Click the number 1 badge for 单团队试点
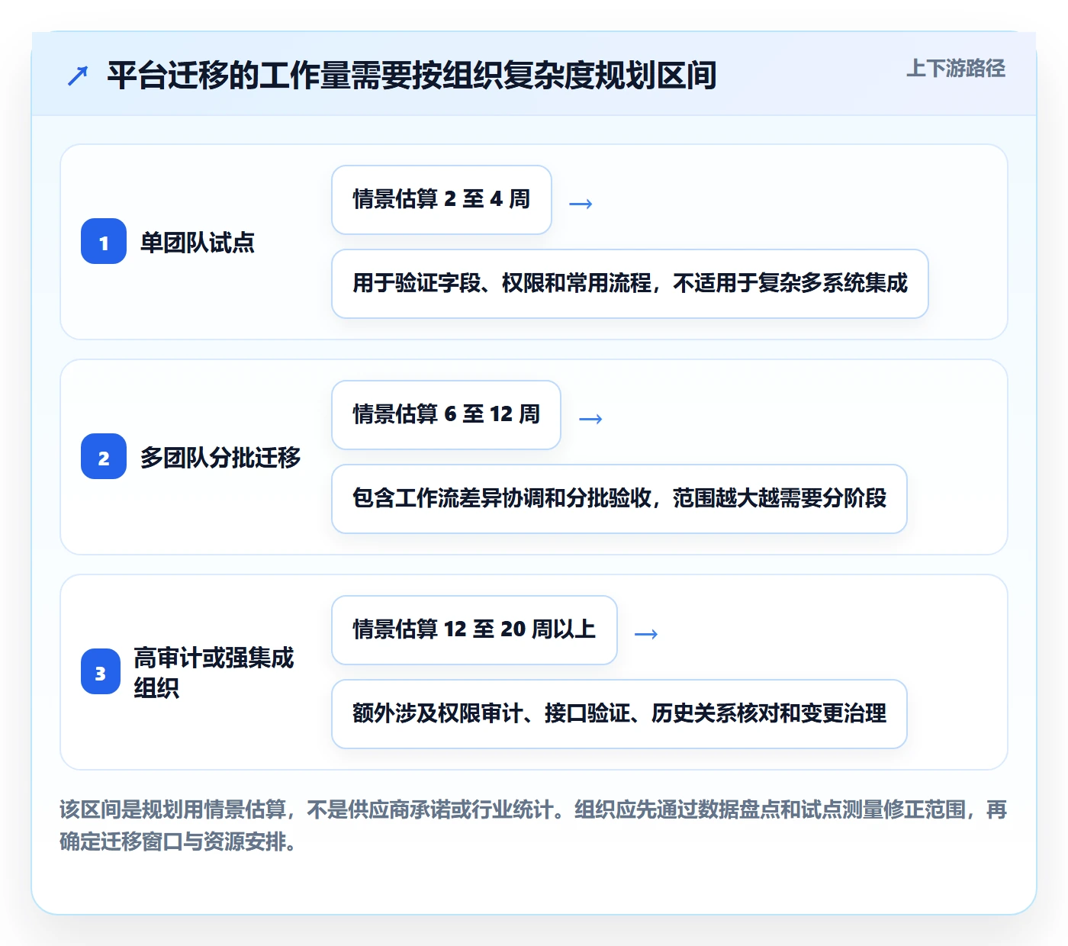This screenshot has width=1068, height=946. pos(104,241)
